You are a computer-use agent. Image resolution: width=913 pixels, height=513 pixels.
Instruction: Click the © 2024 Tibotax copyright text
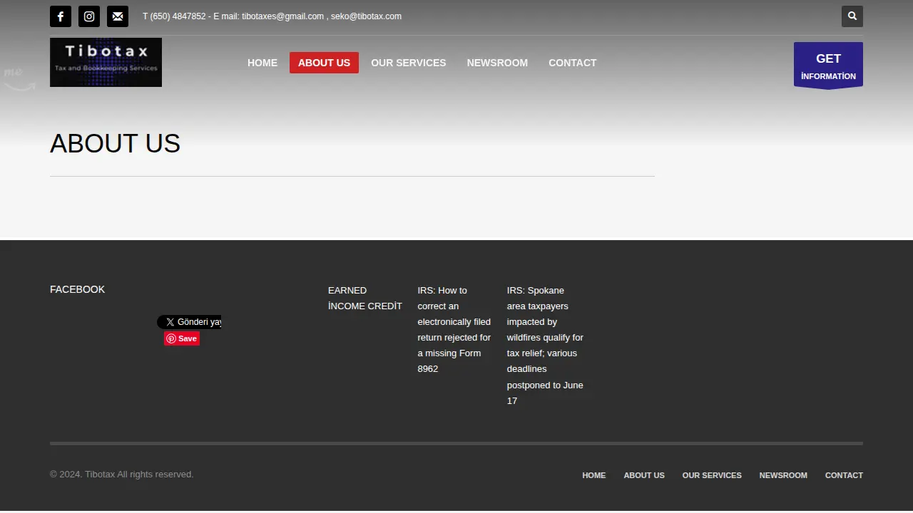122,475
